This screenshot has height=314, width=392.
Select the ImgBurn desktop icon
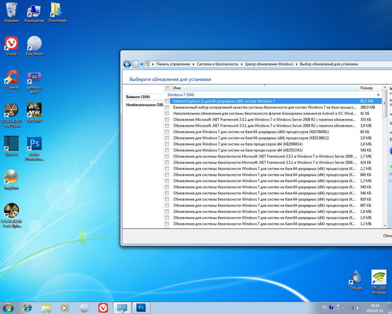pos(11,180)
